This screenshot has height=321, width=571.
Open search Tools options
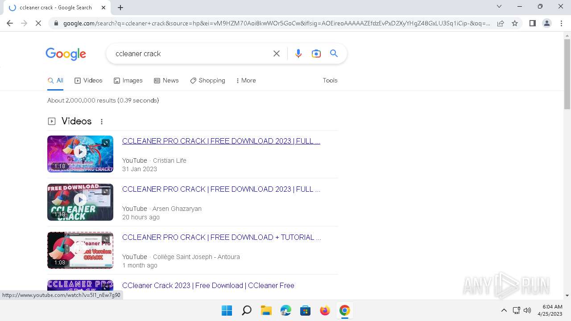[x=330, y=81]
